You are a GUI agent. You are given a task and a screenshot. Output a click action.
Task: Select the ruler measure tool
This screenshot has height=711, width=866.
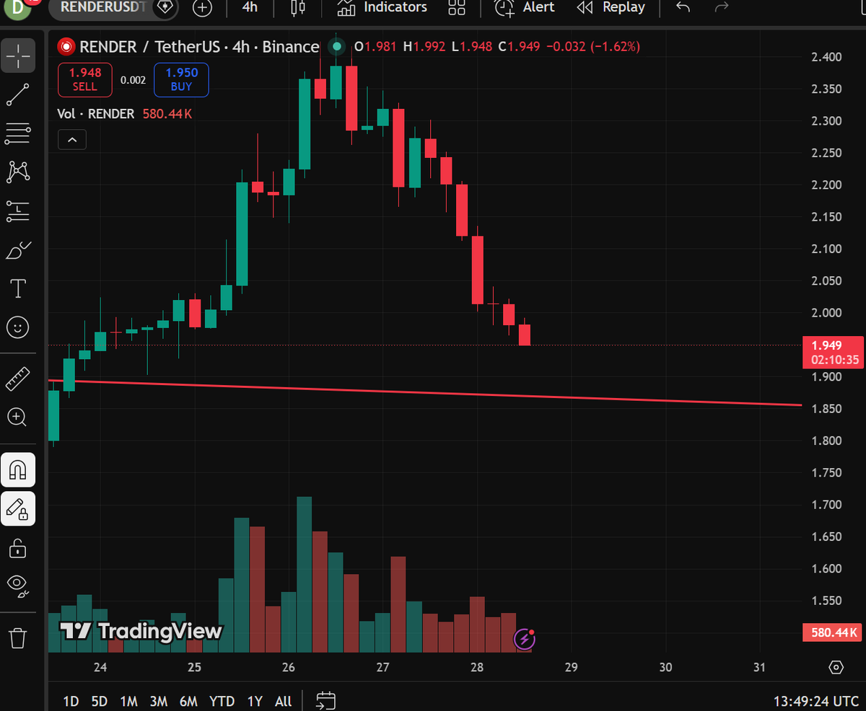pyautogui.click(x=18, y=378)
